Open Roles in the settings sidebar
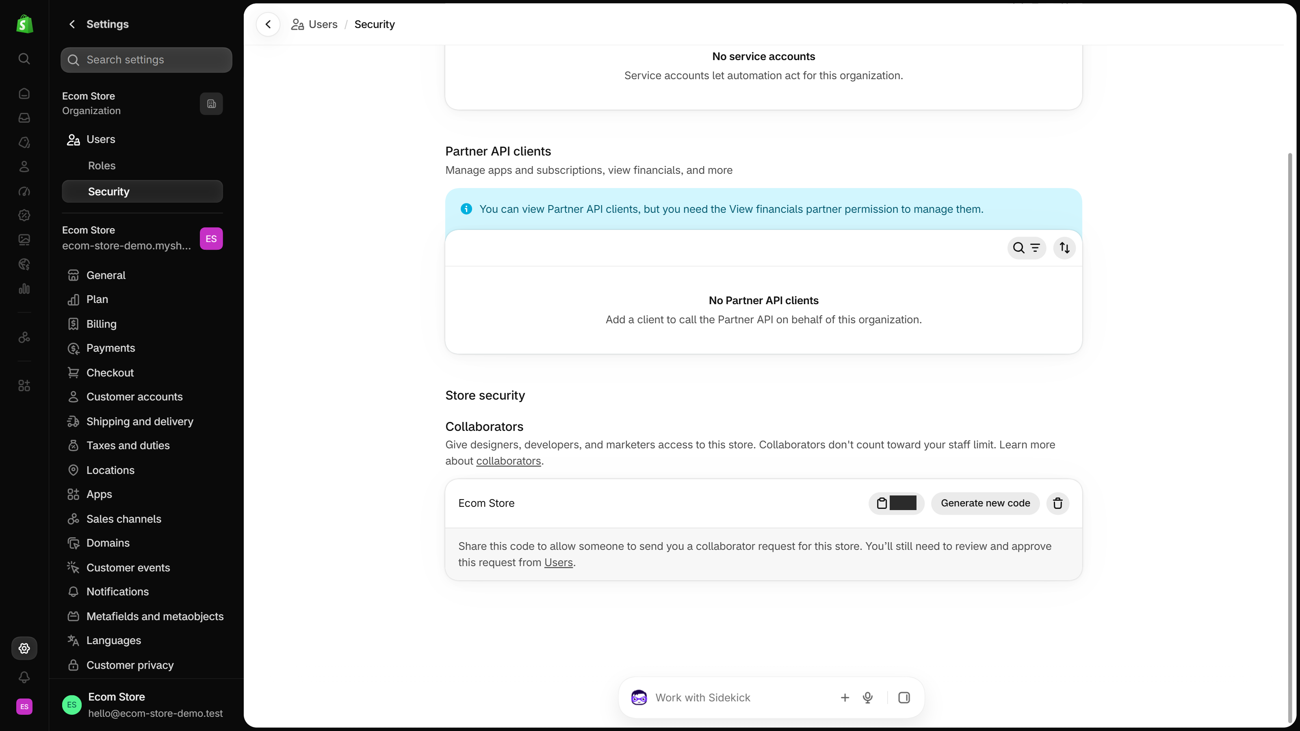1300x731 pixels. pyautogui.click(x=142, y=165)
